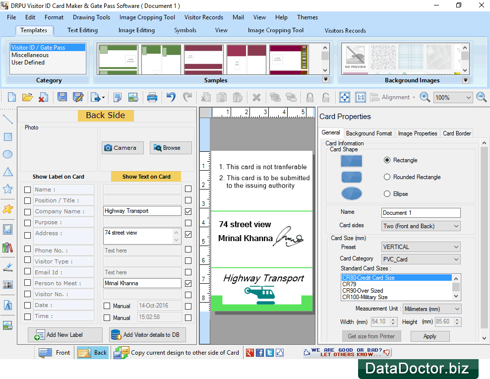The height and width of the screenshot is (379, 490).
Task: Select the Barcode tool in sidebar
Action: [7, 285]
